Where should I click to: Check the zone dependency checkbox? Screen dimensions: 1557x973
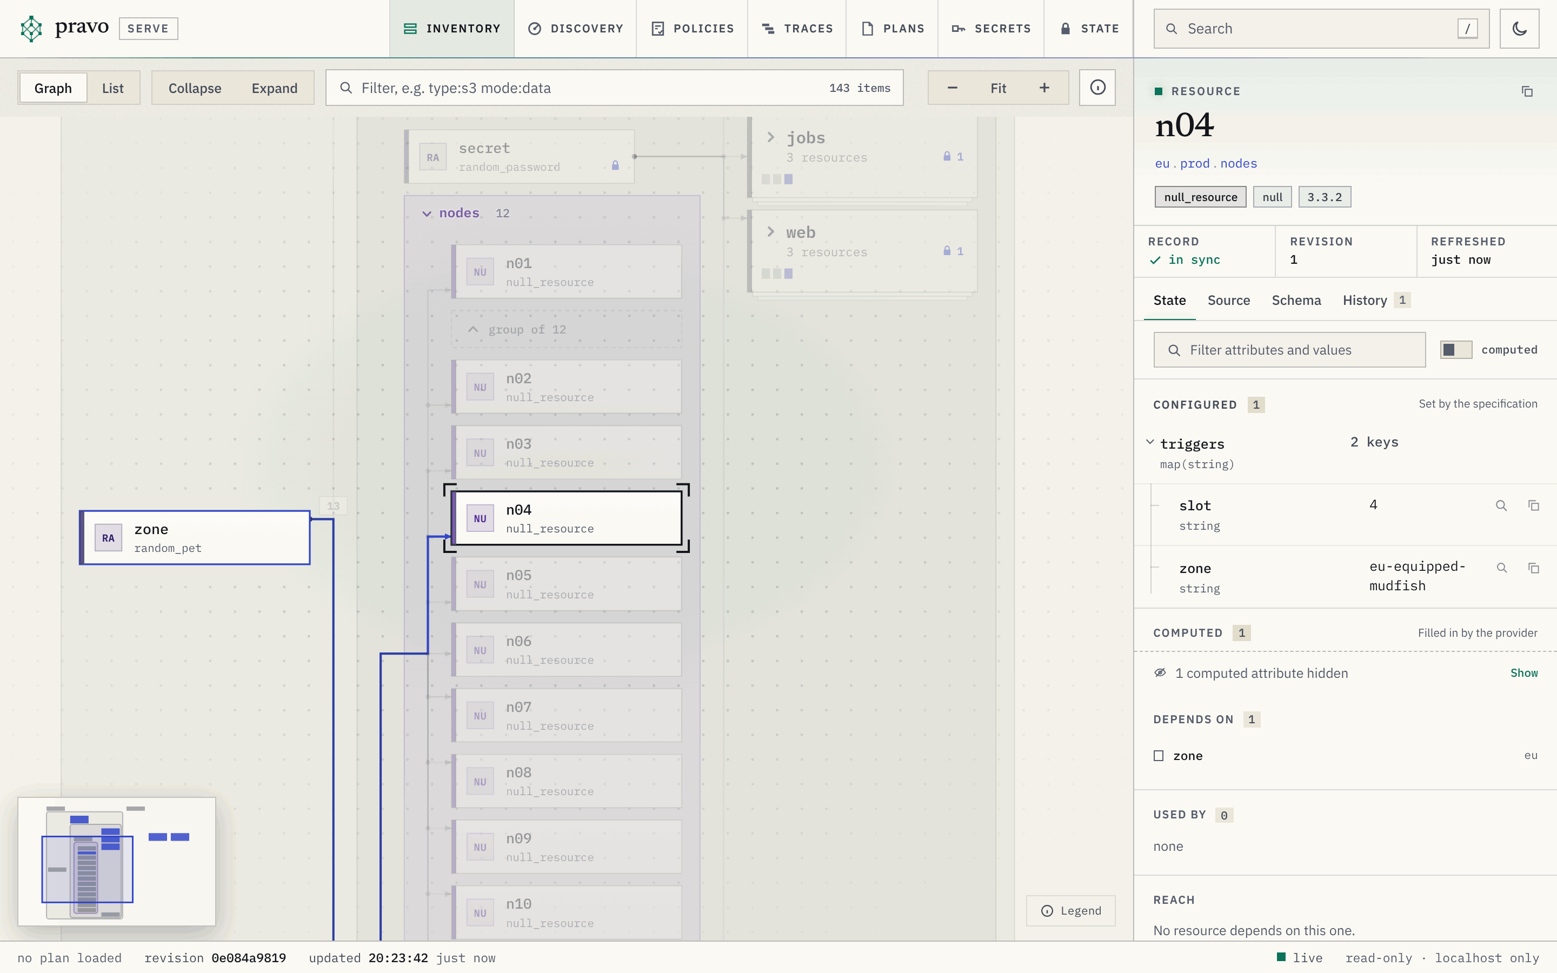[1159, 756]
